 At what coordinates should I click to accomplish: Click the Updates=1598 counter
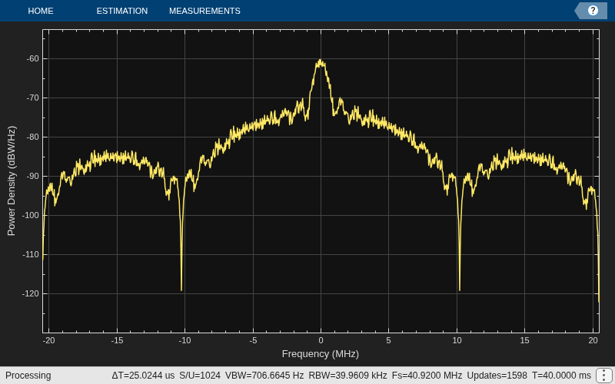pos(497,376)
